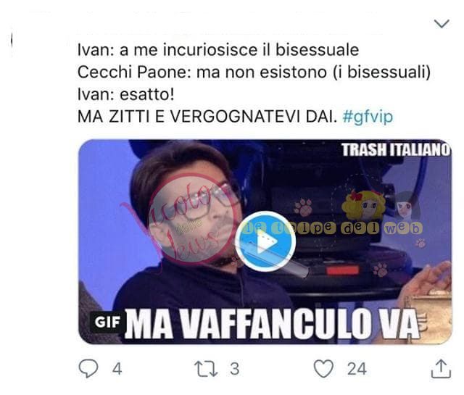Image resolution: width=464 pixels, height=395 pixels.
Task: Open the profile avatar at left edge
Action: [12, 40]
